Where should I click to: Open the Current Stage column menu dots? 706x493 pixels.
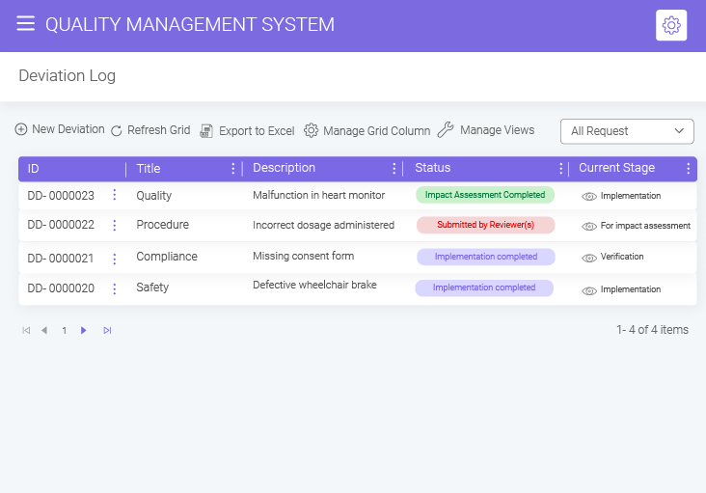tap(688, 169)
